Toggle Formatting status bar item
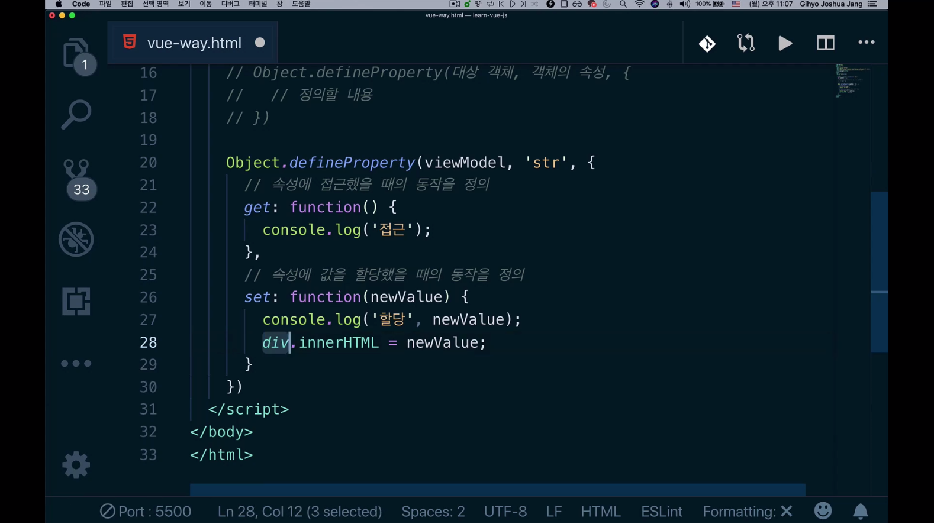Image resolution: width=934 pixels, height=524 pixels. [747, 512]
